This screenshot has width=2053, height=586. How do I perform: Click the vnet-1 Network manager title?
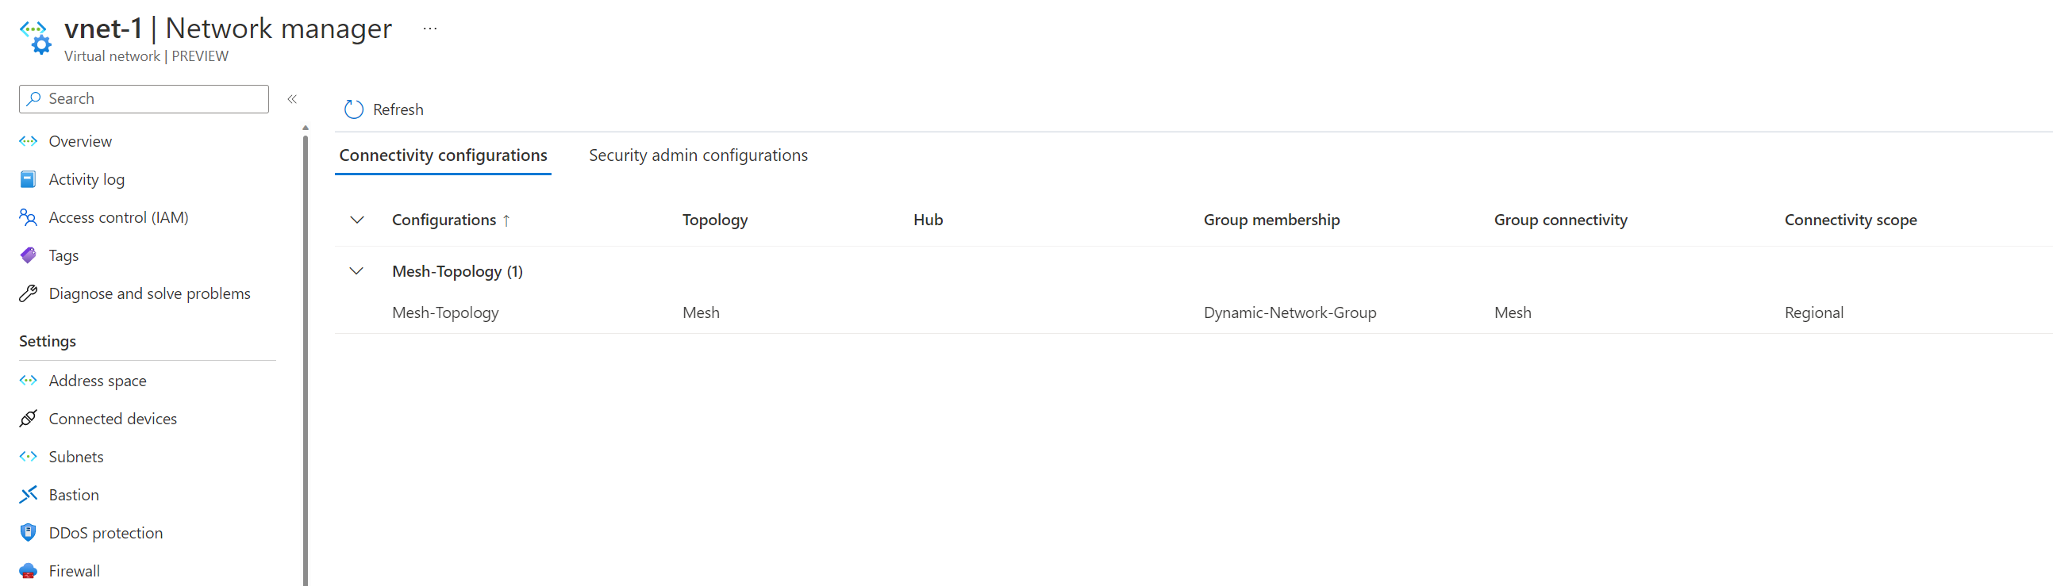click(x=228, y=29)
